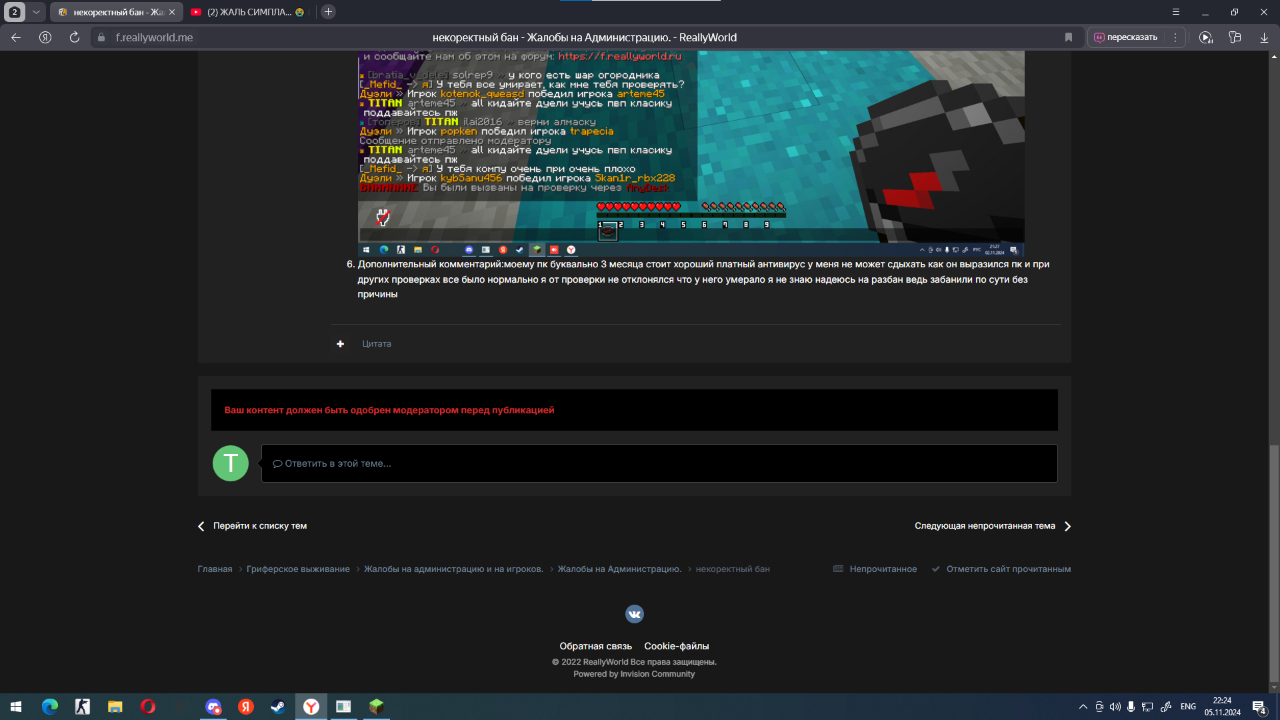1280x720 pixels.
Task: Open the downloads icon in browser toolbar
Action: point(1264,37)
